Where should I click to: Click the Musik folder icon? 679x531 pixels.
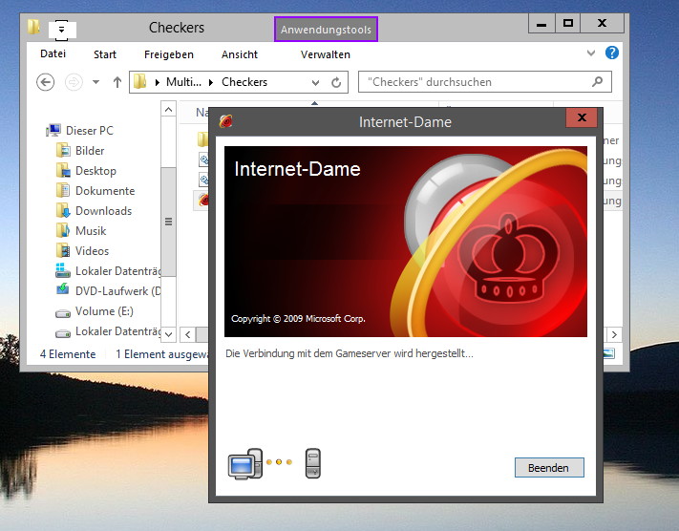[x=63, y=230]
